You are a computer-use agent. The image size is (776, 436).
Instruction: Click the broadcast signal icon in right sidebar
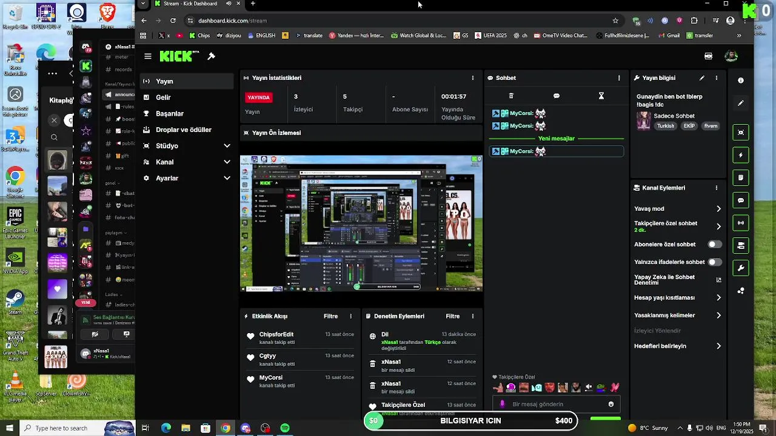(741, 223)
